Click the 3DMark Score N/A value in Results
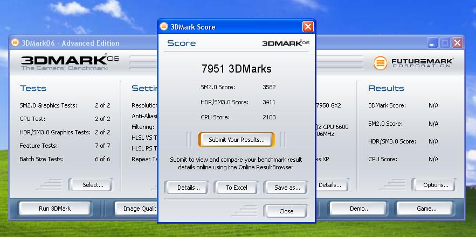 coord(433,106)
